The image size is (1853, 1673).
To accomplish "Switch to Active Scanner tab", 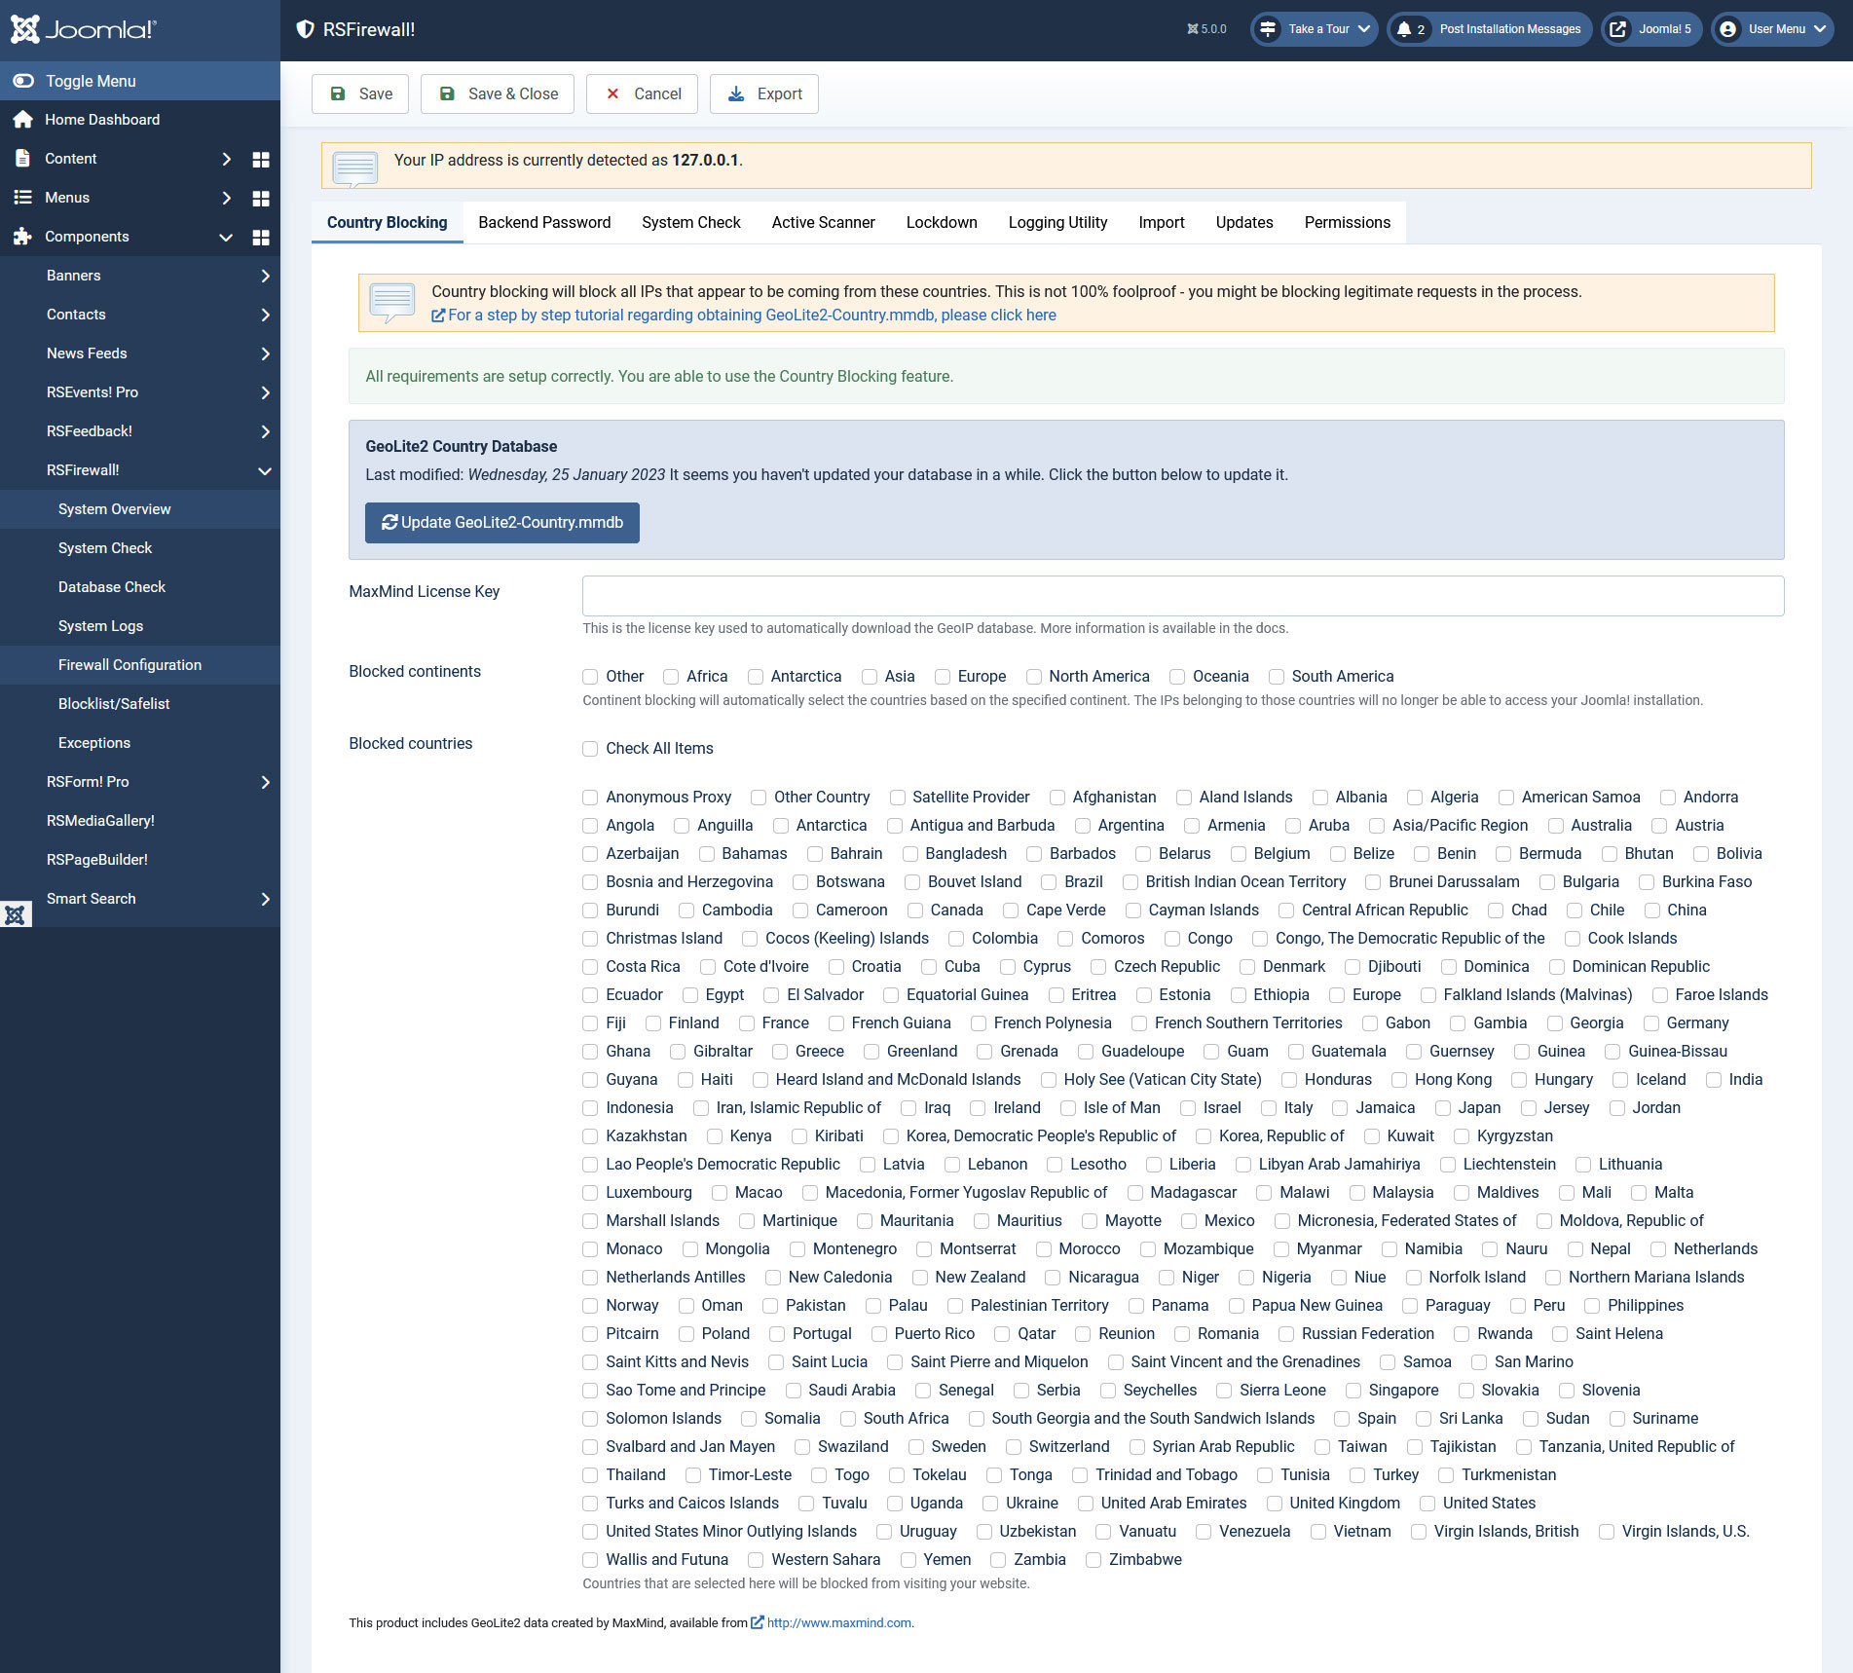I will coord(824,222).
